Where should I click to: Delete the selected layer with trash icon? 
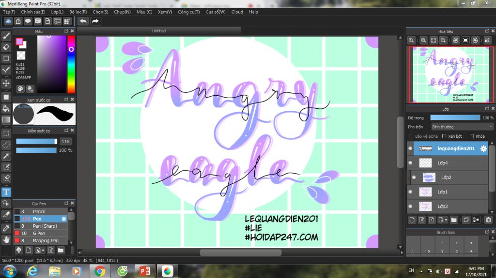[x=488, y=220]
